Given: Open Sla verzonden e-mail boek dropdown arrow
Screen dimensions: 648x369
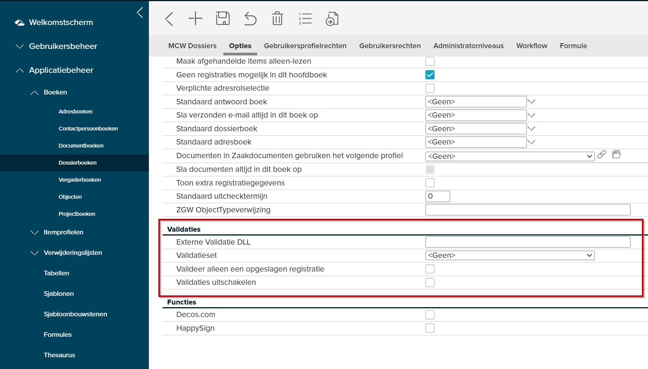Looking at the screenshot, I should point(531,115).
